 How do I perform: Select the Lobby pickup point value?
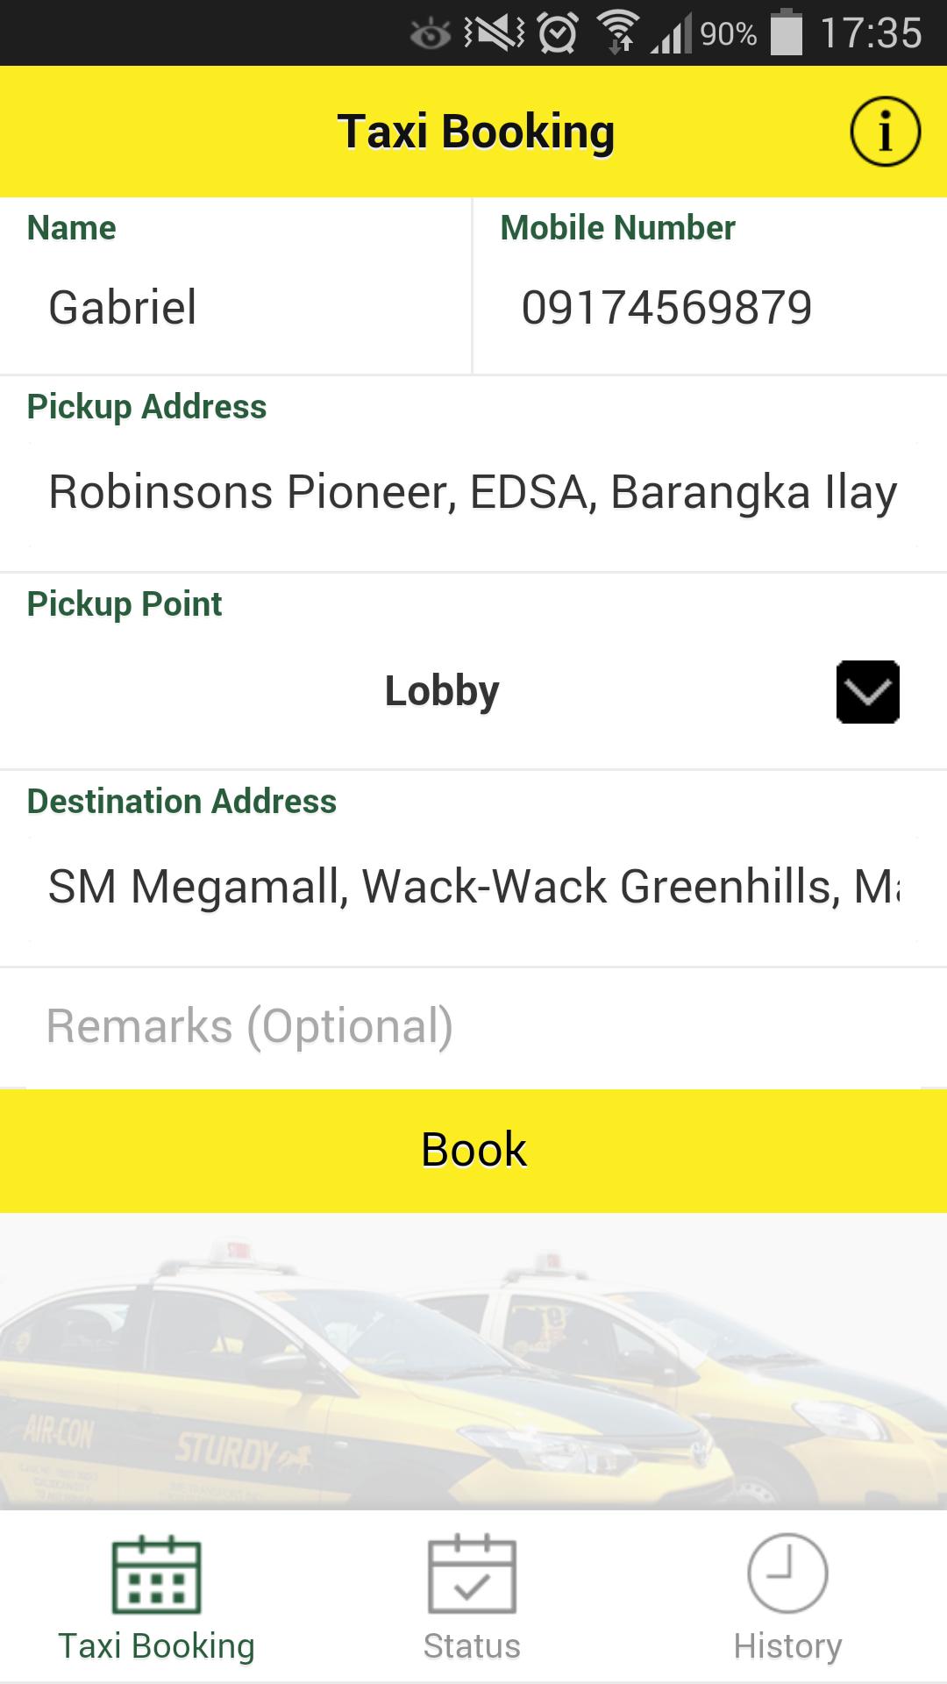(x=442, y=691)
